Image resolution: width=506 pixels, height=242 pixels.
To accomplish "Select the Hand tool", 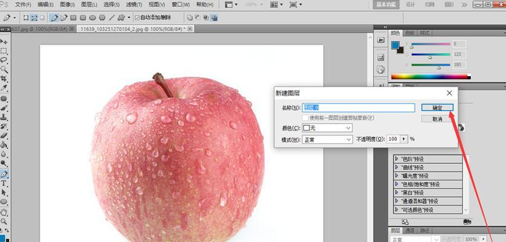I will click(4, 212).
